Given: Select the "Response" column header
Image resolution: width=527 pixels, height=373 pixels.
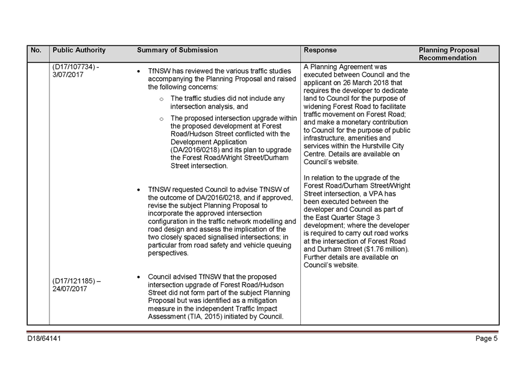Looking at the screenshot, I should pos(320,51).
